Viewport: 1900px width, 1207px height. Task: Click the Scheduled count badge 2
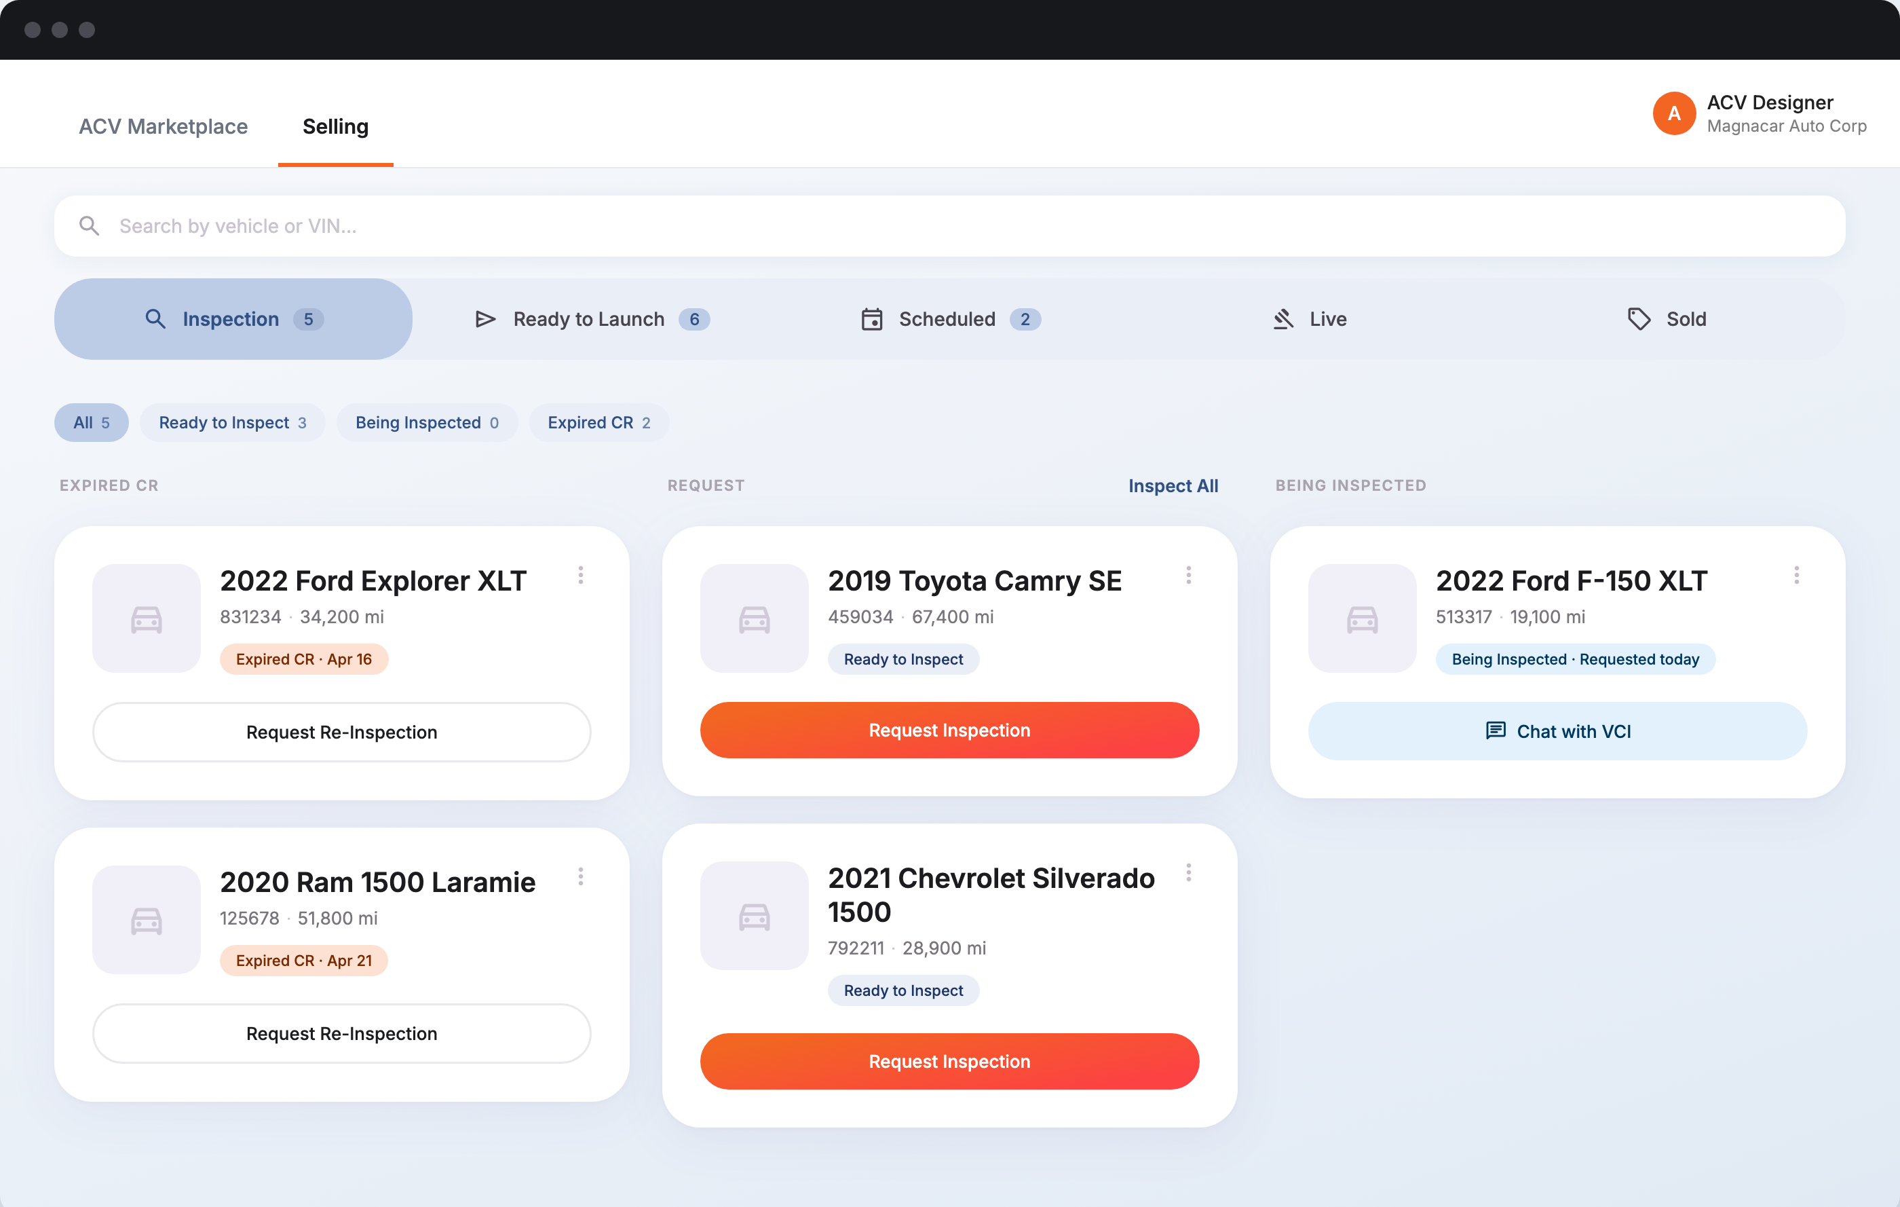tap(1025, 319)
